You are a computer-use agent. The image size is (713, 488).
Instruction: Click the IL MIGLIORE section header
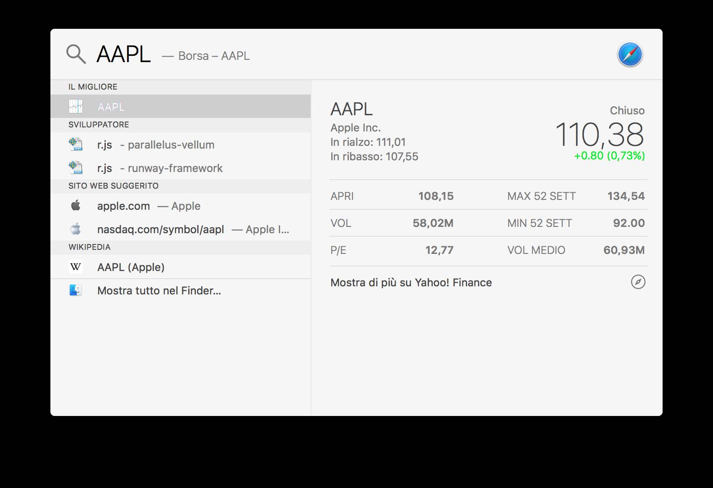(x=93, y=87)
